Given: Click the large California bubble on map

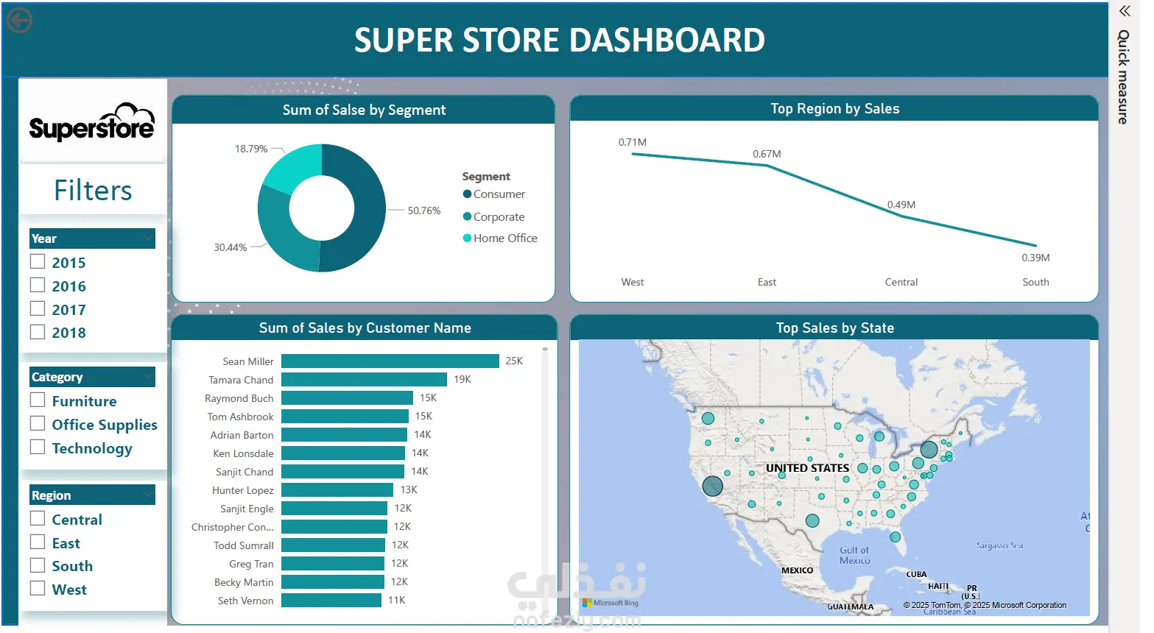Looking at the screenshot, I should (x=712, y=486).
